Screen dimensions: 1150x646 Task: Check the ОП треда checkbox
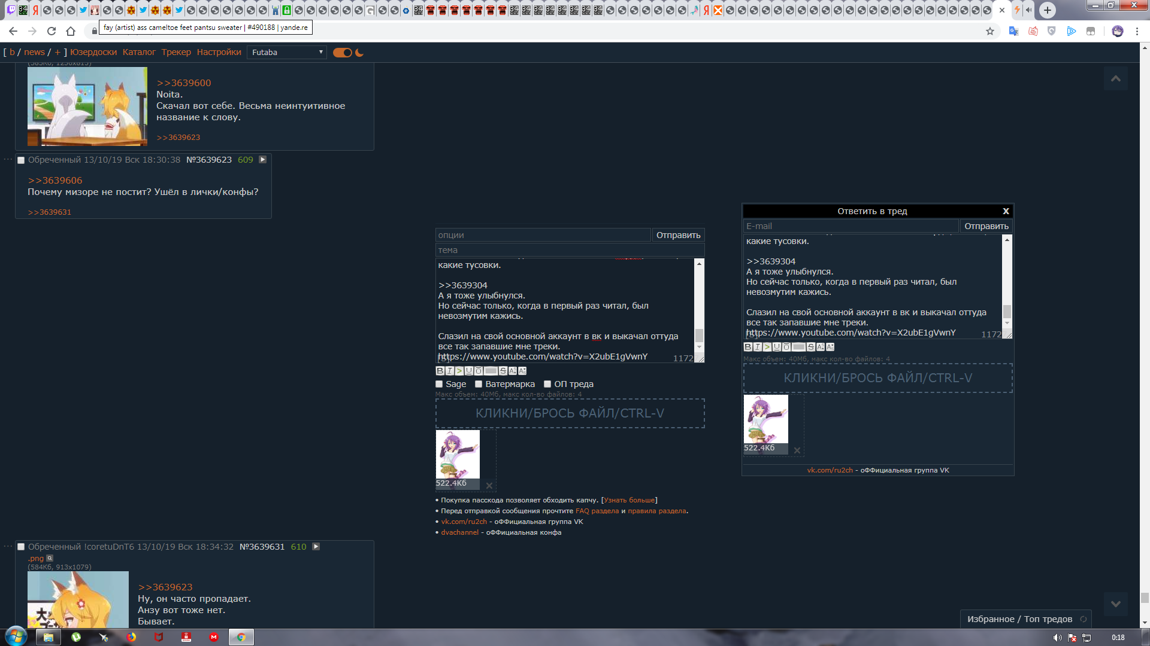click(x=547, y=384)
